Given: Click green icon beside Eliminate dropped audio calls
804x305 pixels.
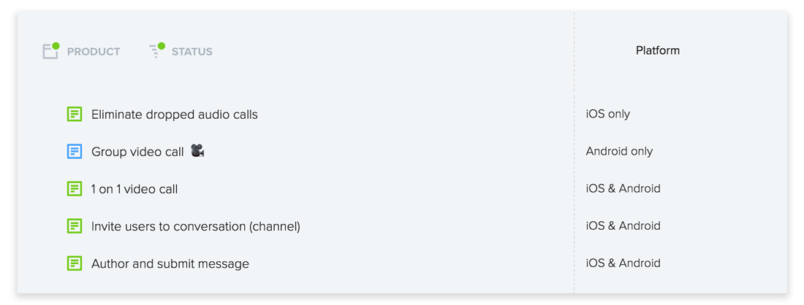Looking at the screenshot, I should (x=75, y=114).
